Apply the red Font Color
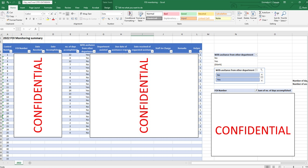This screenshot has width=308, height=168. click(53, 19)
